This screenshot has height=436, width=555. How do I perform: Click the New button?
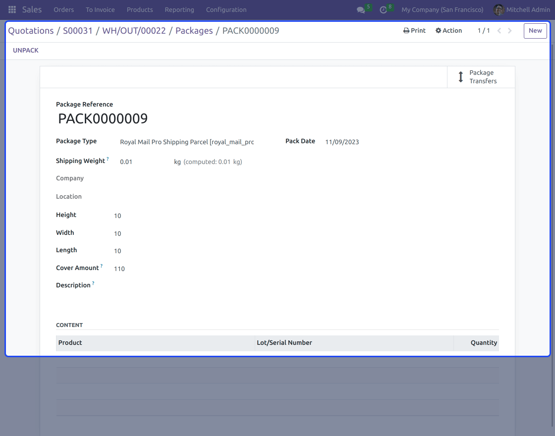(x=535, y=31)
